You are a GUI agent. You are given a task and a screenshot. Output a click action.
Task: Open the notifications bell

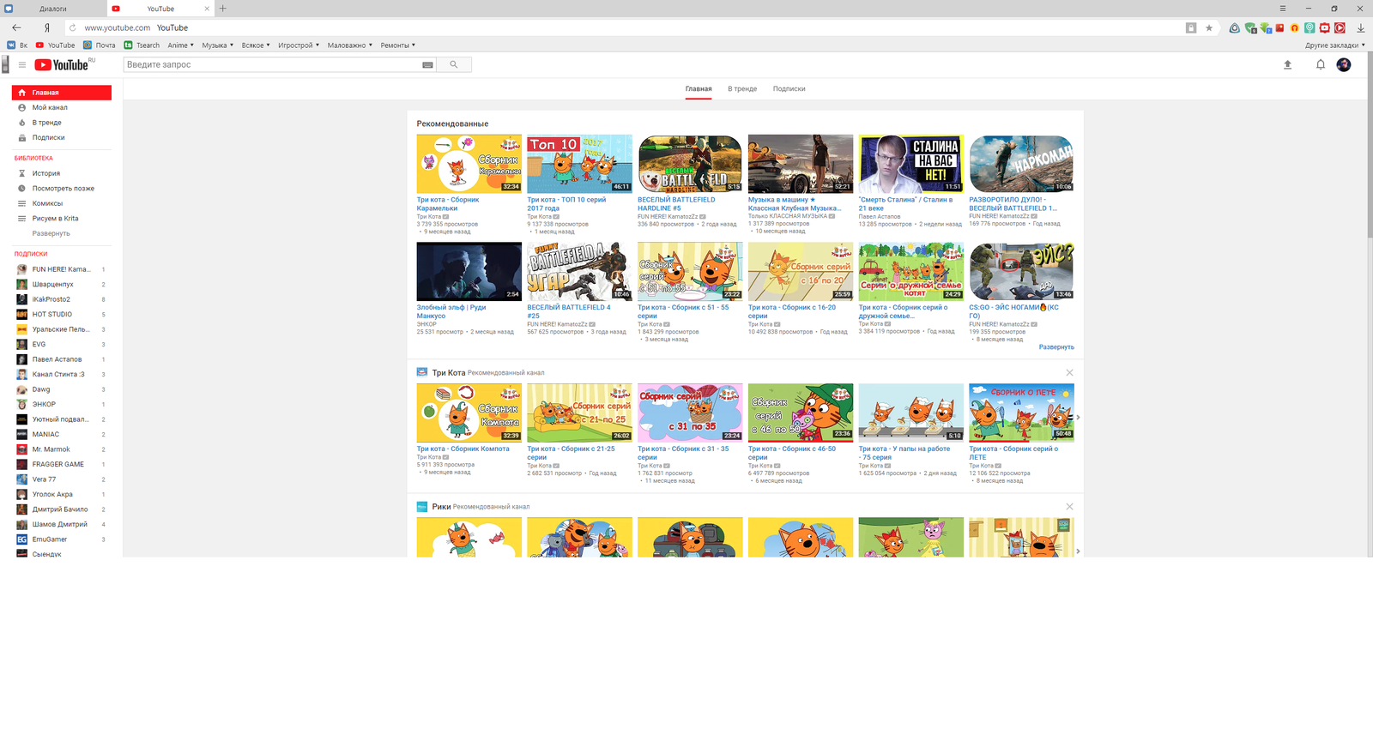[x=1321, y=65]
